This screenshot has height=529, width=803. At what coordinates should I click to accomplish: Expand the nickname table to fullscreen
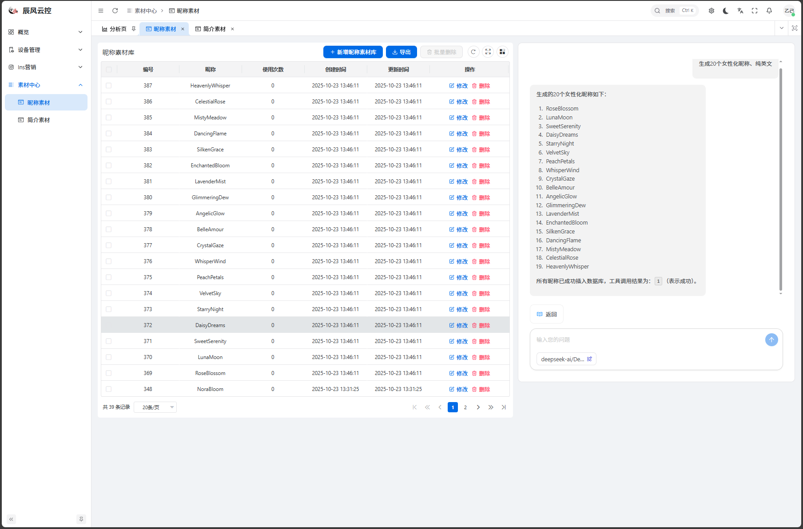click(488, 52)
